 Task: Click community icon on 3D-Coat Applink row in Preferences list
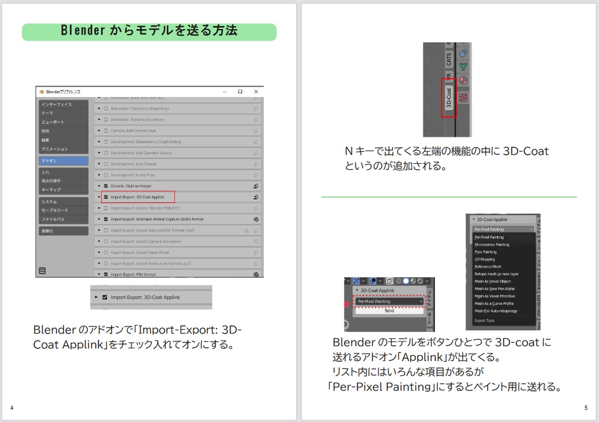coord(256,197)
